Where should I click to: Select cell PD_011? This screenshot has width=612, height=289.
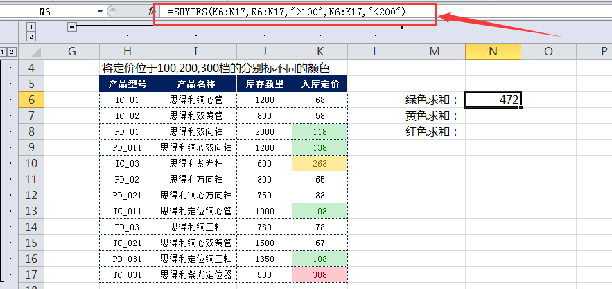coord(128,148)
